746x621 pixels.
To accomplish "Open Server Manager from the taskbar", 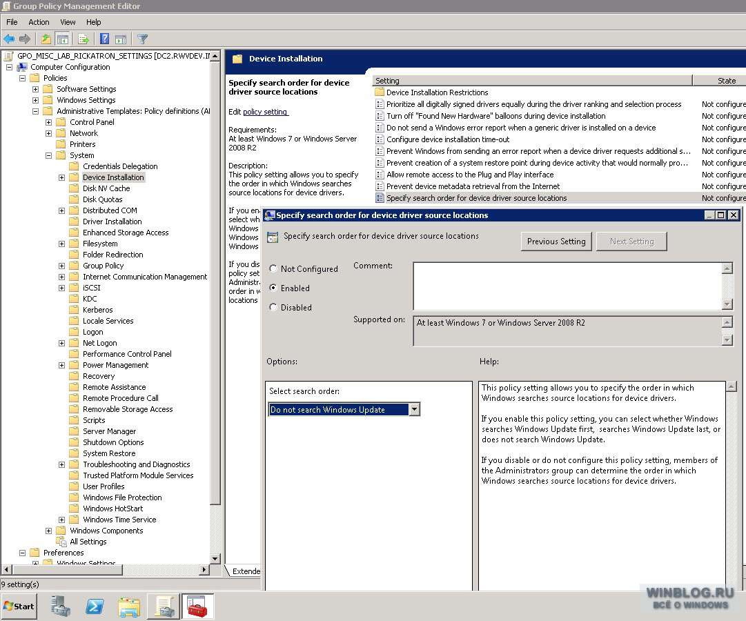I will 61,607.
